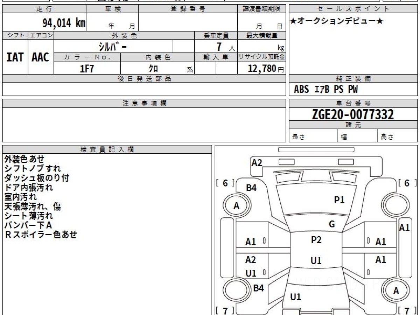Click the P2 mark on the roof
Screen dimensions: 420x315
[316, 240]
